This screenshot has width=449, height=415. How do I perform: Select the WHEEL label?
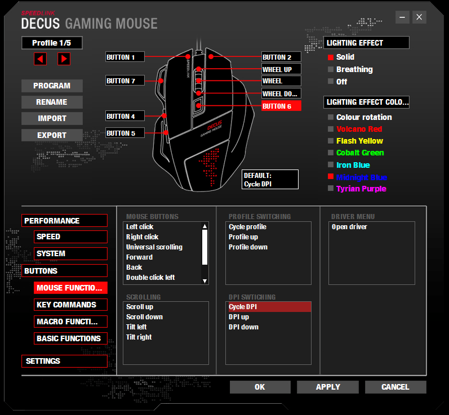pos(281,81)
